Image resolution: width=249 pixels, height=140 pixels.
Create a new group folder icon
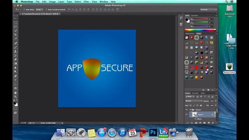point(204,123)
